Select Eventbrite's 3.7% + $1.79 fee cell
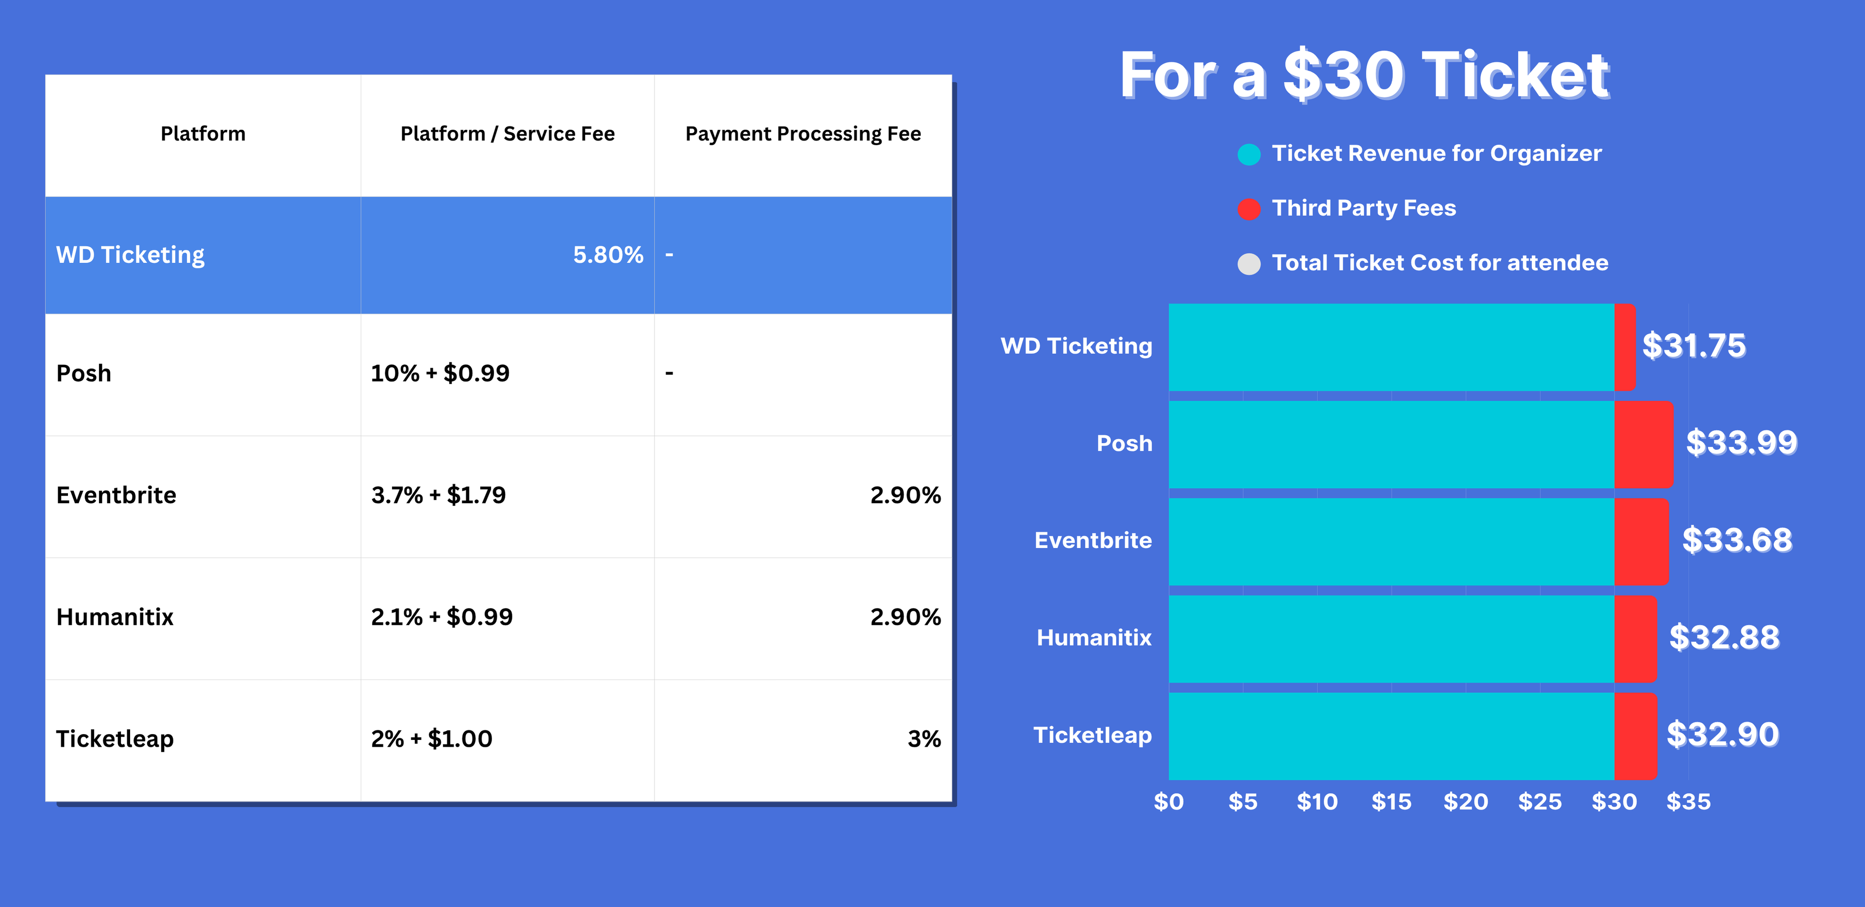Screen dimensions: 1865x907 click(438, 496)
